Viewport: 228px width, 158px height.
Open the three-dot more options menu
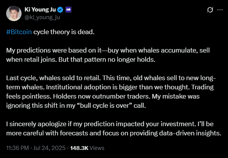coord(220,10)
